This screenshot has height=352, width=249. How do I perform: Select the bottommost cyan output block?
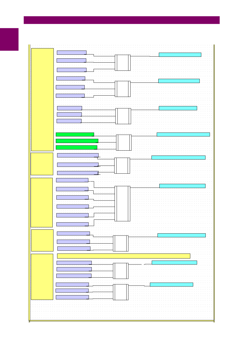[171, 284]
